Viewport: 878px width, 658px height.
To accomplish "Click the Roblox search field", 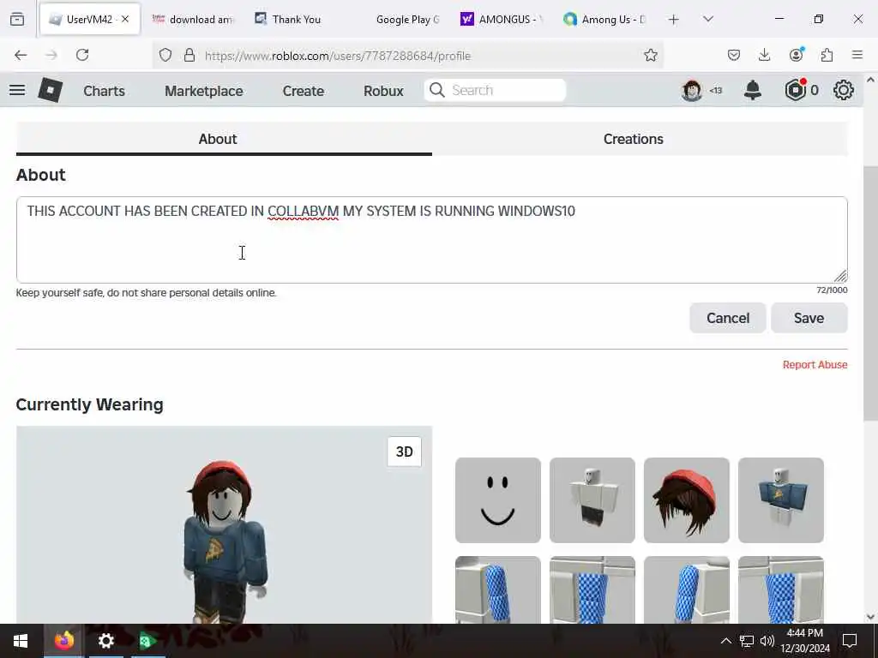I will [495, 90].
